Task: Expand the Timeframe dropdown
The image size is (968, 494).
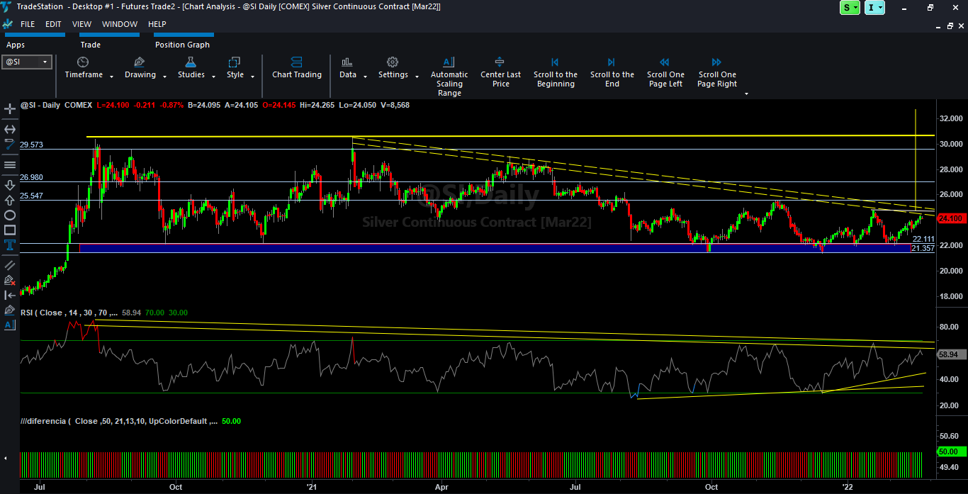Action: coord(87,69)
